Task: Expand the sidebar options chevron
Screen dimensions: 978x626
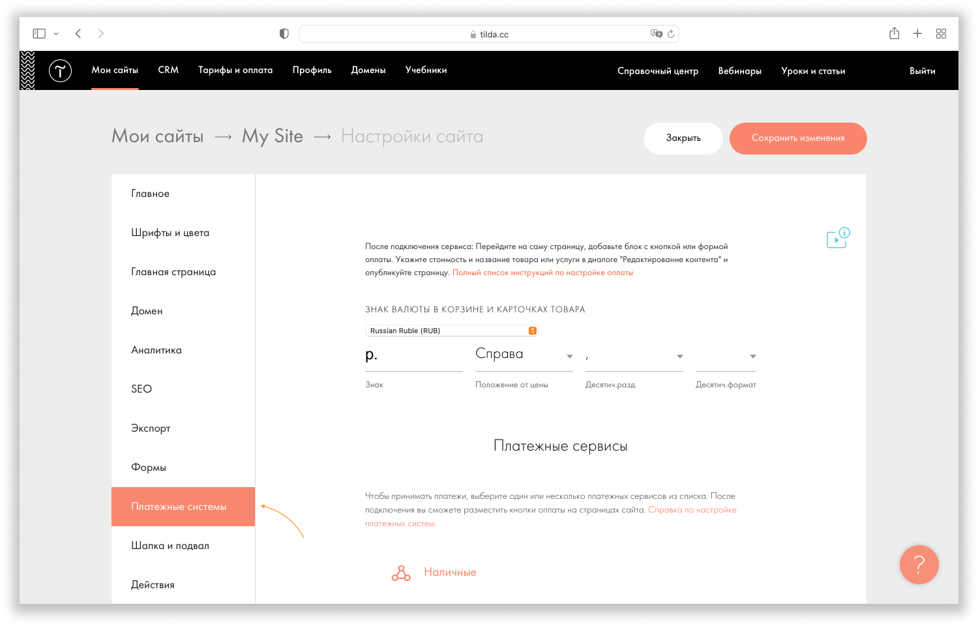Action: click(x=56, y=34)
